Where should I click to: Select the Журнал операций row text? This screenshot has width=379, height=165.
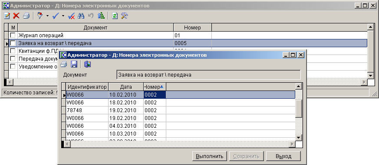point(41,36)
